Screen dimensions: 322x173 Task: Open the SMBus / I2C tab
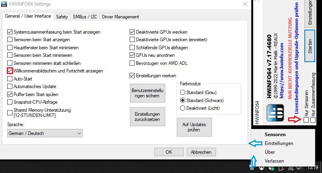tap(85, 17)
